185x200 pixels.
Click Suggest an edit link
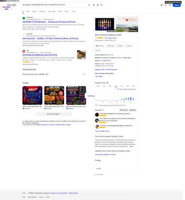100,70
